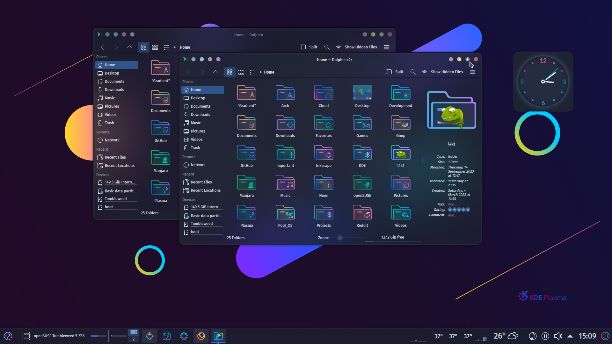Open the Gimp folder

click(401, 126)
